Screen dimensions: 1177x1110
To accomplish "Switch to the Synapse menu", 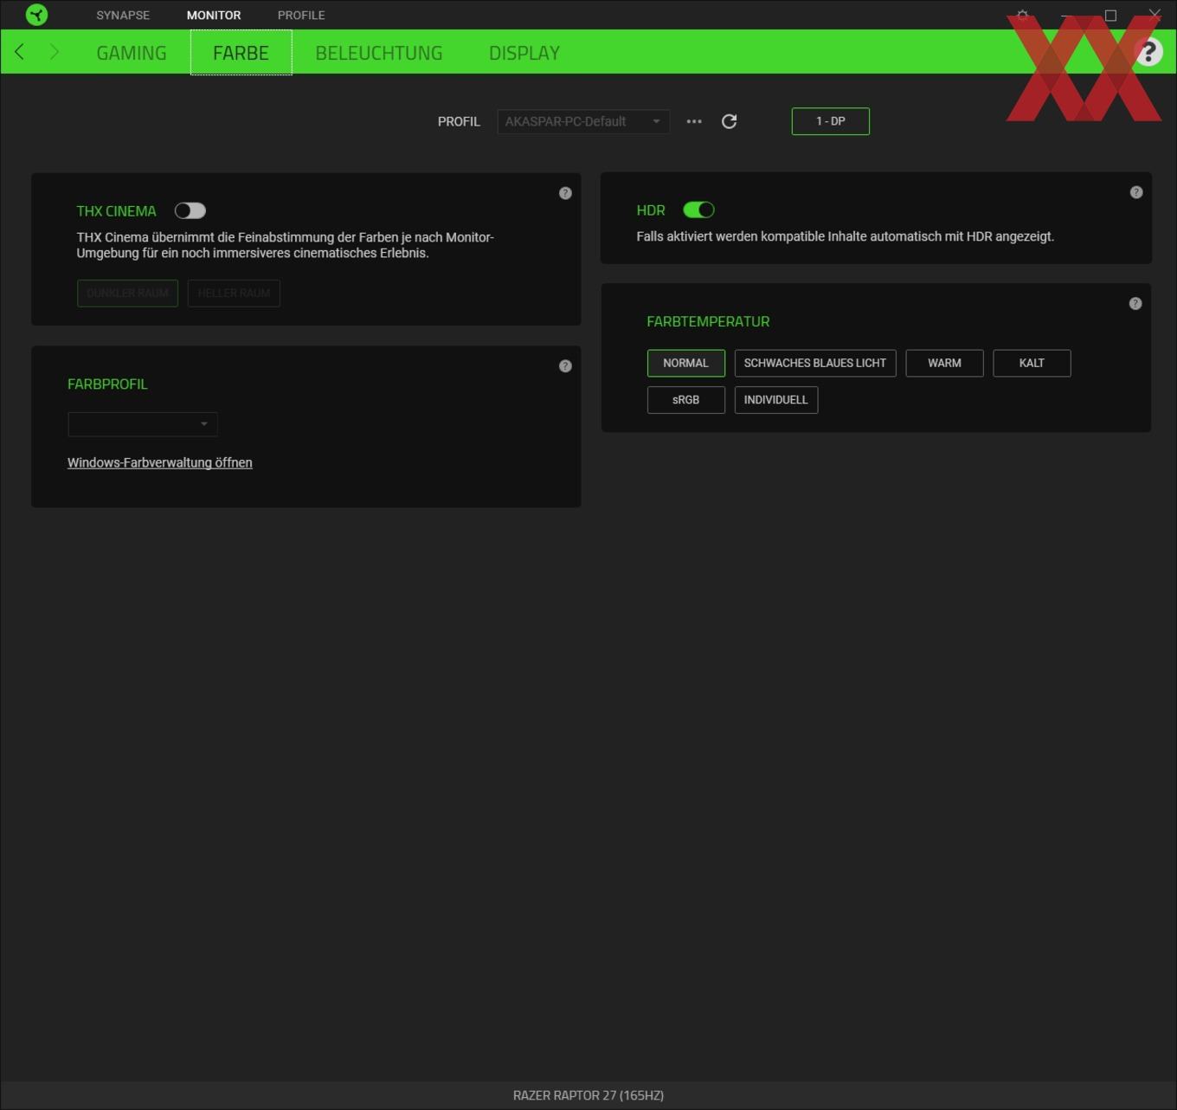I will coord(123,15).
